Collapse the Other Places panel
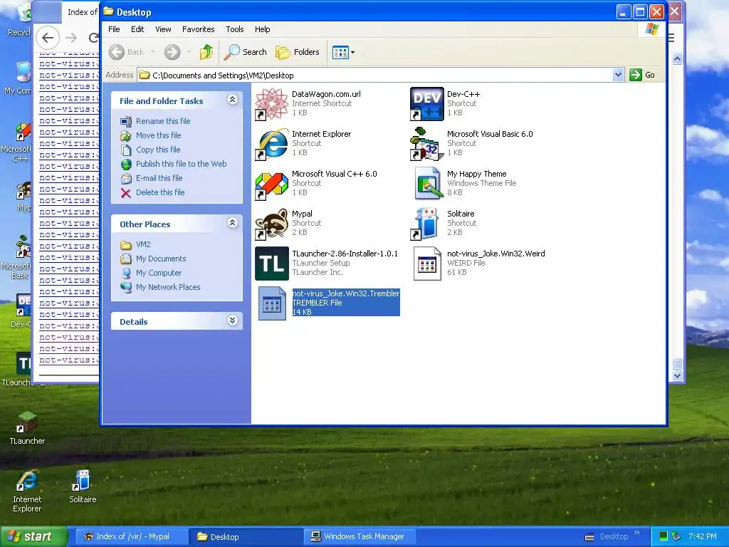The height and width of the screenshot is (547, 729). tap(233, 223)
